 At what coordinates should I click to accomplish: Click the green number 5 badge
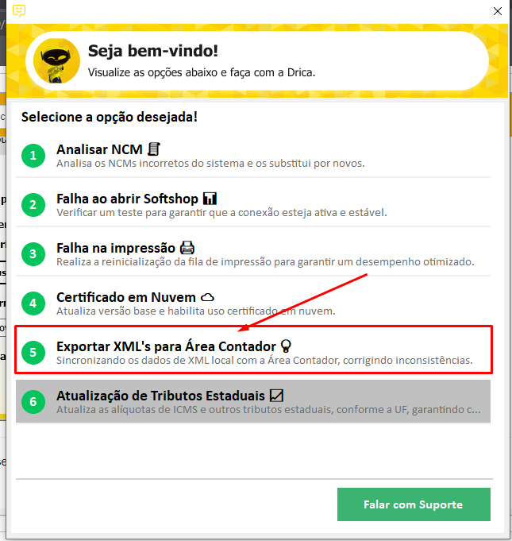pyautogui.click(x=33, y=352)
